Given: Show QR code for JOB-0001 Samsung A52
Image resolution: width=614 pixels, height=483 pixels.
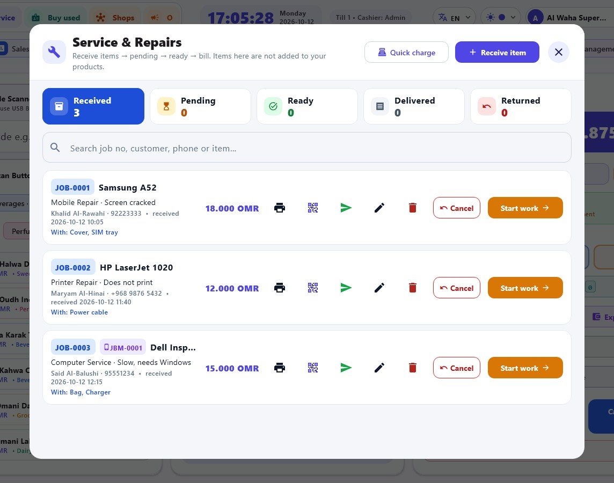Looking at the screenshot, I should click(313, 208).
